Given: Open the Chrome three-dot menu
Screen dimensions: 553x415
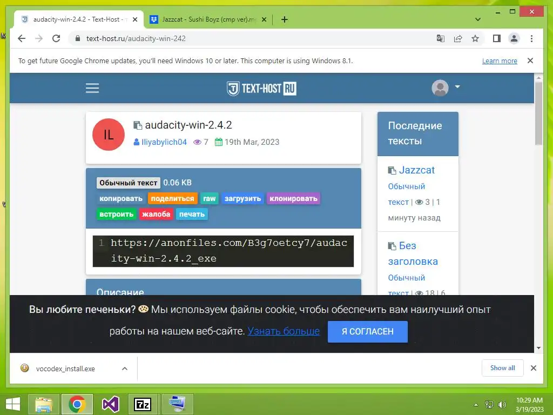Looking at the screenshot, I should 531,38.
